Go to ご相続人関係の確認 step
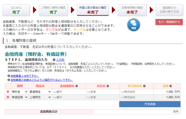This screenshot has width=186, height=119. 53,10
